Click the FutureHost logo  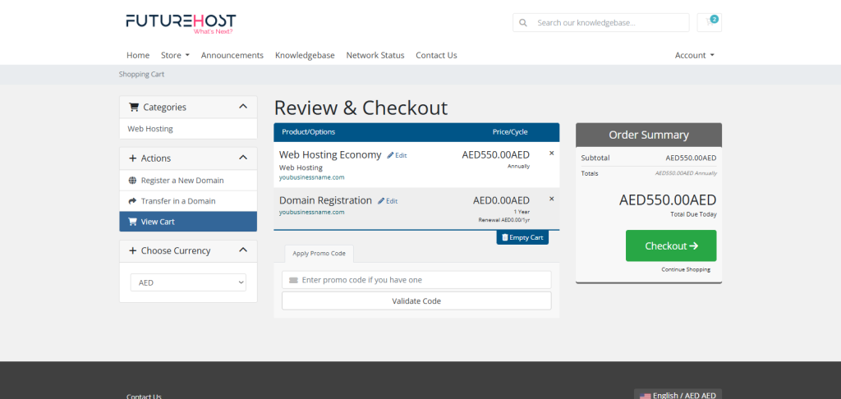point(181,24)
